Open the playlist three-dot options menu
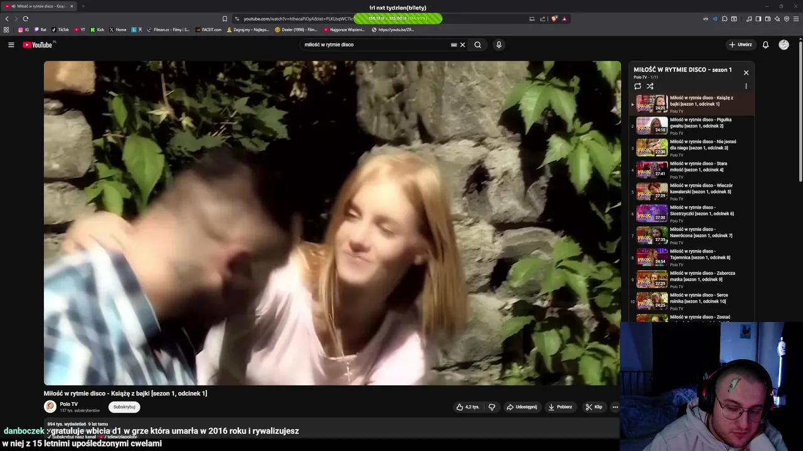 point(746,86)
